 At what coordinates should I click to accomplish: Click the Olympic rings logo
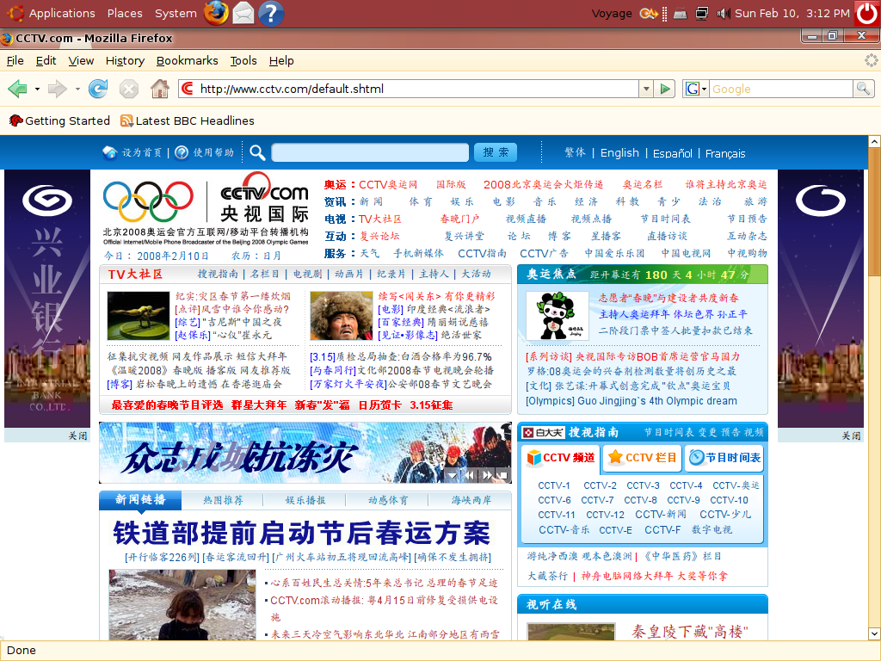point(148,201)
